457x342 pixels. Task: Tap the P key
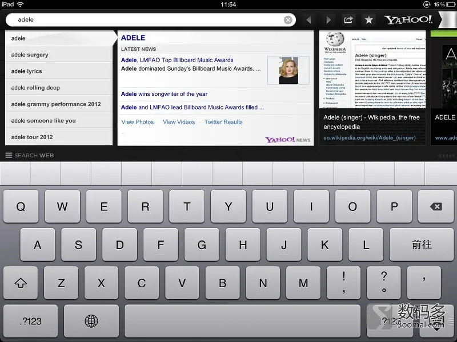tap(394, 206)
